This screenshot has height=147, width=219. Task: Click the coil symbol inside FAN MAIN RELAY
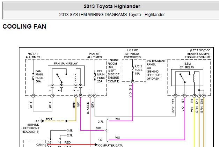click(x=75, y=78)
